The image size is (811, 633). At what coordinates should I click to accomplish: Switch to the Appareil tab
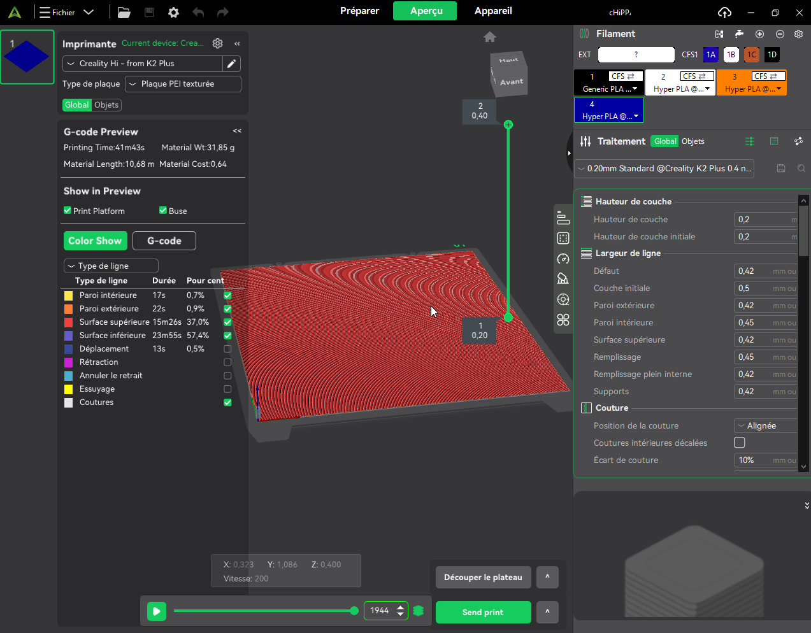(x=493, y=11)
